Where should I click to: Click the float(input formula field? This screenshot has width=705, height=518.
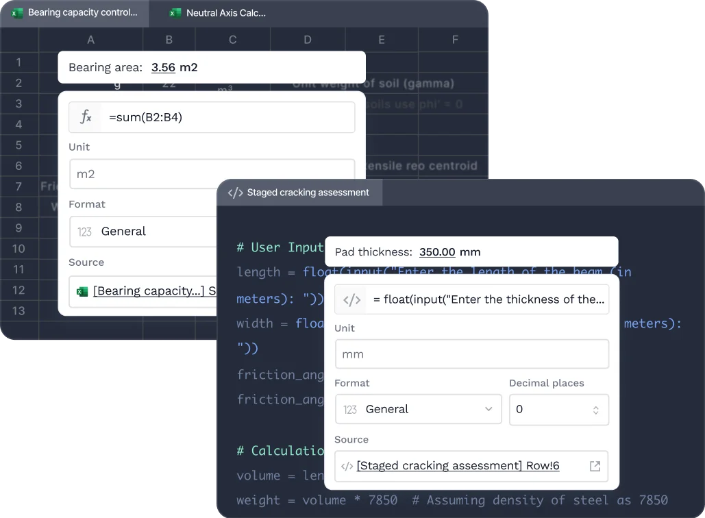pyautogui.click(x=471, y=299)
